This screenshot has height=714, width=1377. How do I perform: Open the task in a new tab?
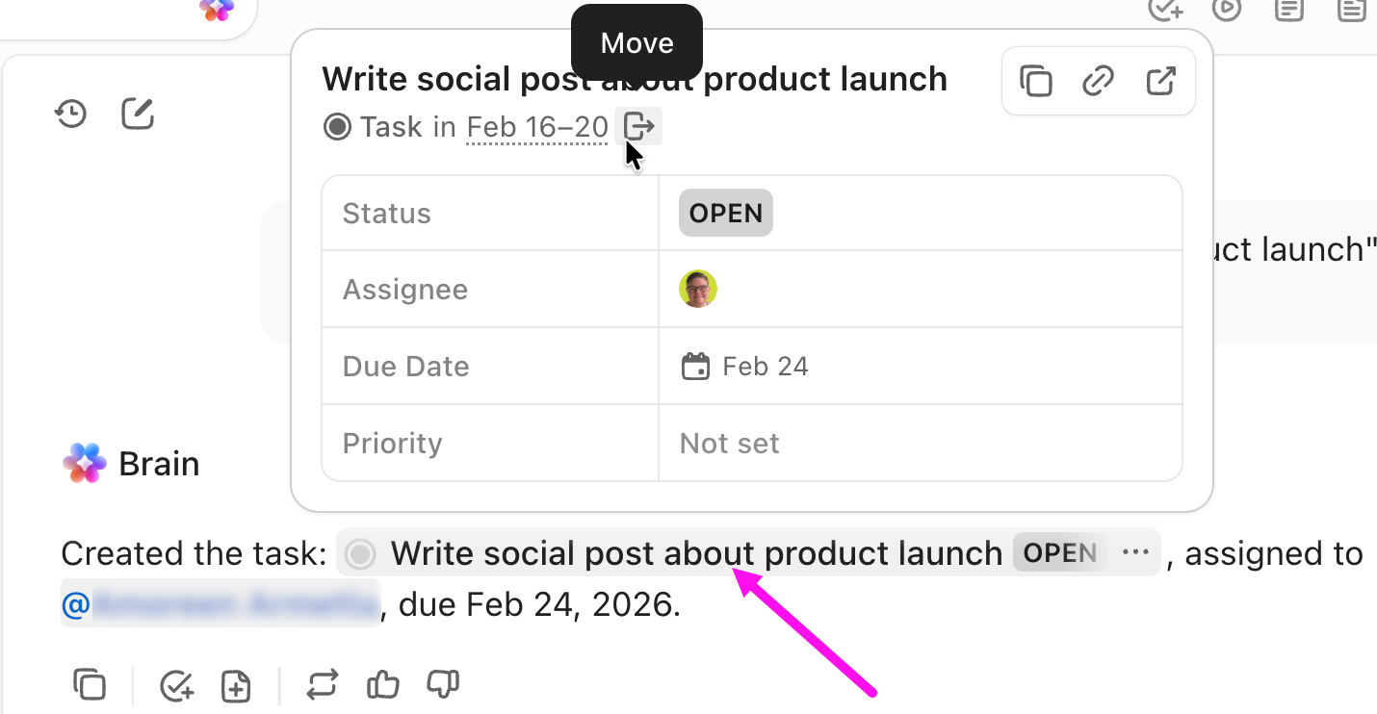tap(1161, 81)
